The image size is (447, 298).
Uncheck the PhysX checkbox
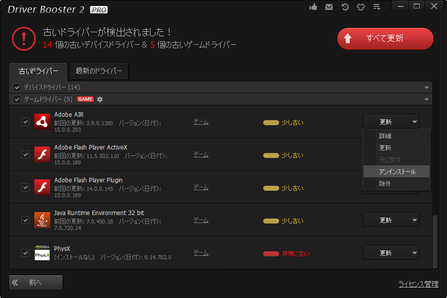(25, 253)
